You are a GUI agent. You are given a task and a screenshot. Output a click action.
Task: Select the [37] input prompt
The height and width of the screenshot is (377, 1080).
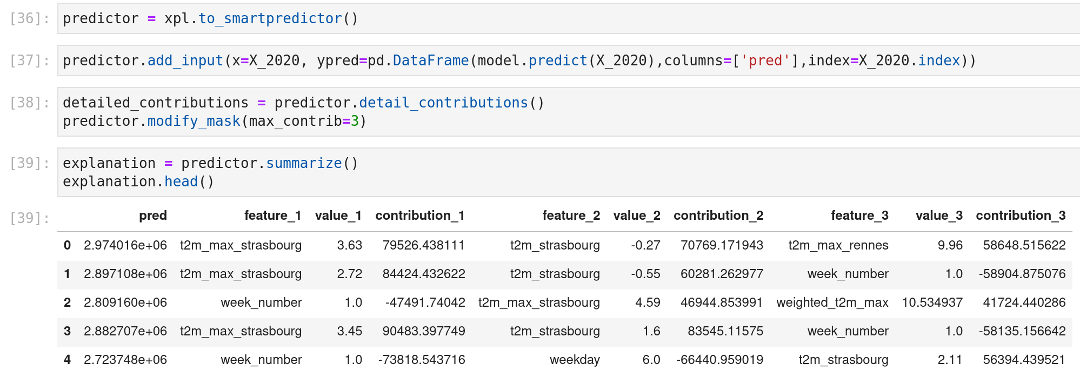click(30, 60)
